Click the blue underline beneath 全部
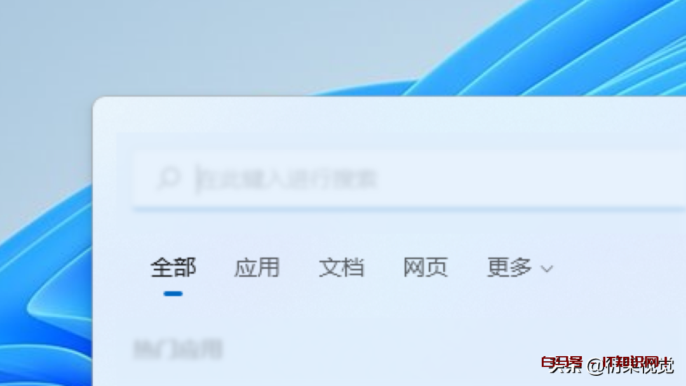 pyautogui.click(x=173, y=293)
